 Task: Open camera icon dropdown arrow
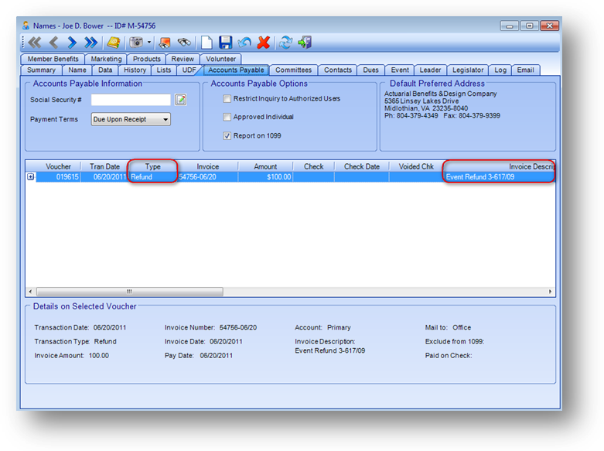(149, 43)
